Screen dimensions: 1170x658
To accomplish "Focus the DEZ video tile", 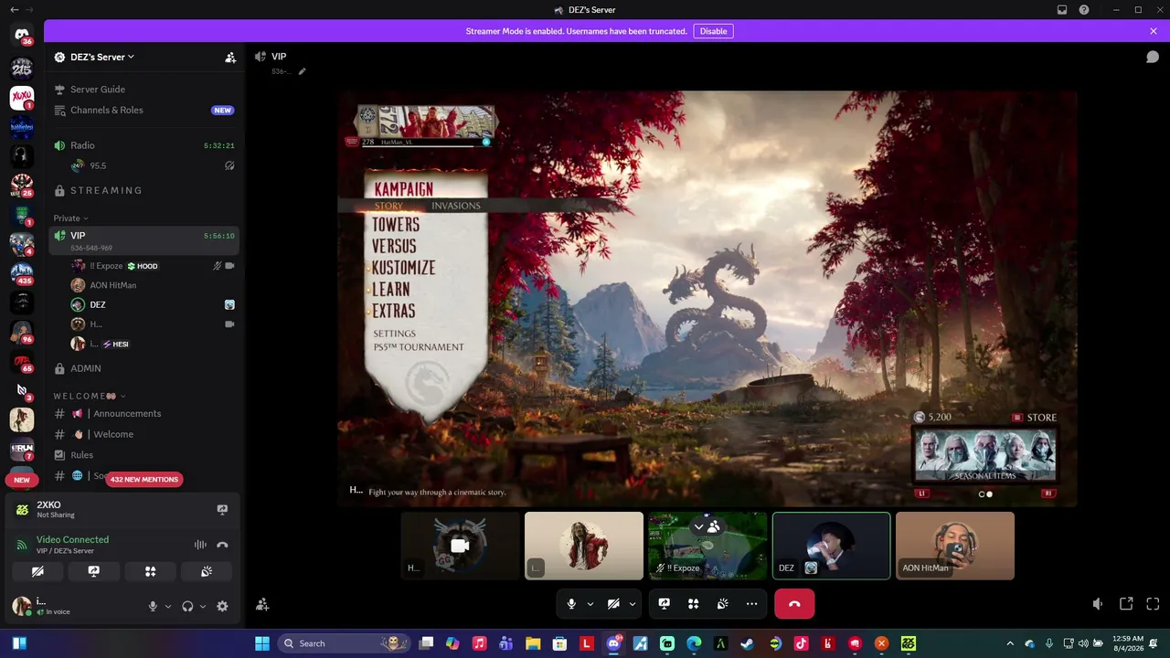I will tap(831, 546).
